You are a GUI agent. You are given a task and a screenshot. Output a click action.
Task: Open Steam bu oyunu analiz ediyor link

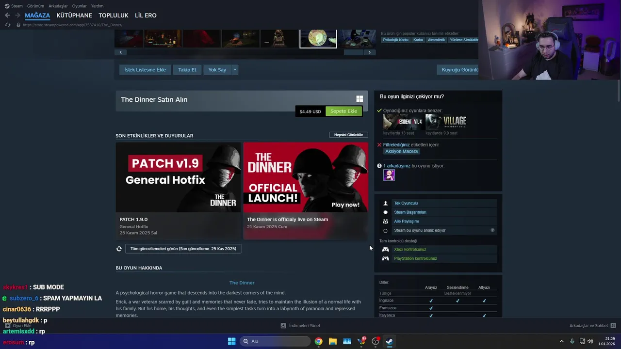pos(420,231)
